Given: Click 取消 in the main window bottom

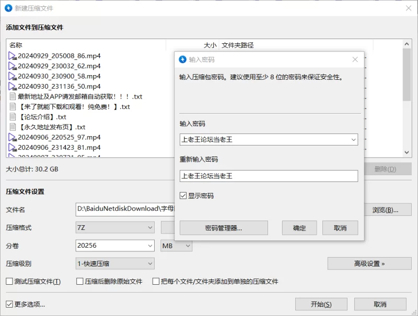Looking at the screenshot, I should pyautogui.click(x=380, y=304).
